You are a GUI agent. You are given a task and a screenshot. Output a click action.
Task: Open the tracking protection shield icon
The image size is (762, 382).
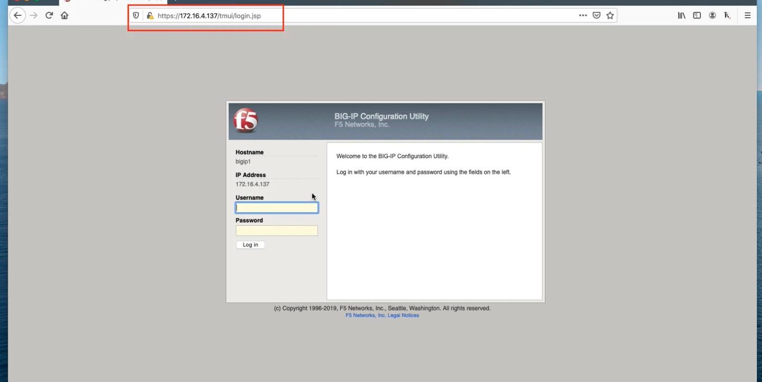[x=136, y=16]
